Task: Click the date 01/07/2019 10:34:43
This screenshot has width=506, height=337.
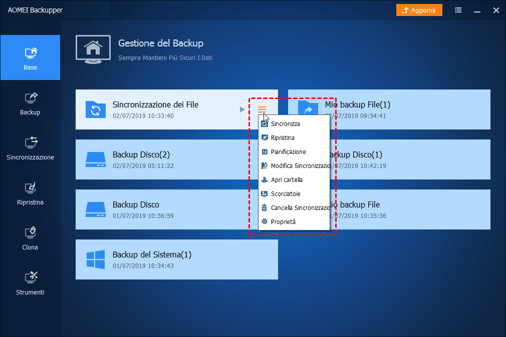Action: click(x=143, y=266)
